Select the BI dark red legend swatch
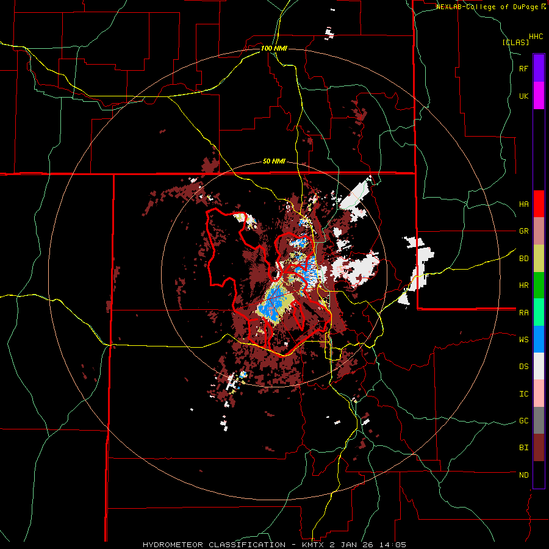Viewport: 549px width, 549px height. (x=539, y=448)
